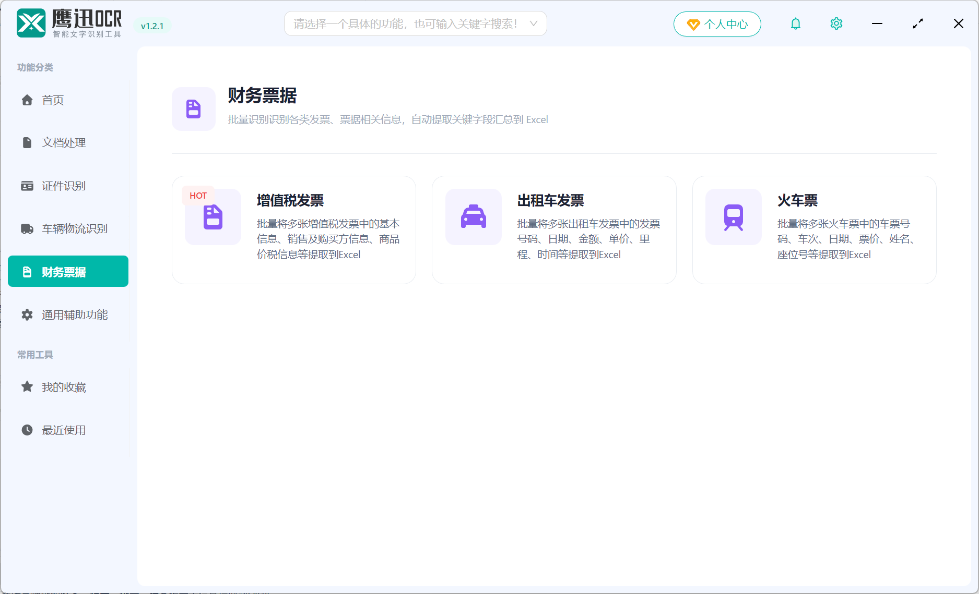Open 最近使用 recent list
979x594 pixels.
(x=68, y=430)
